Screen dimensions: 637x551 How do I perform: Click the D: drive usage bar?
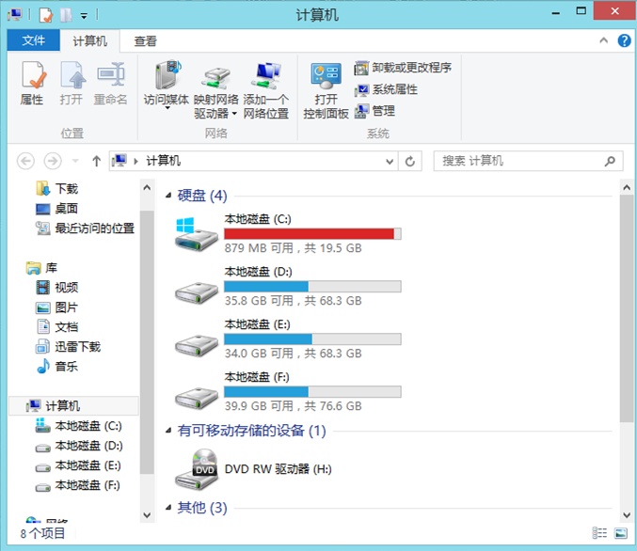click(x=312, y=287)
